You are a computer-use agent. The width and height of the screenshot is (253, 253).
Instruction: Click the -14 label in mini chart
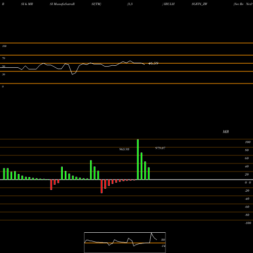click(163, 246)
